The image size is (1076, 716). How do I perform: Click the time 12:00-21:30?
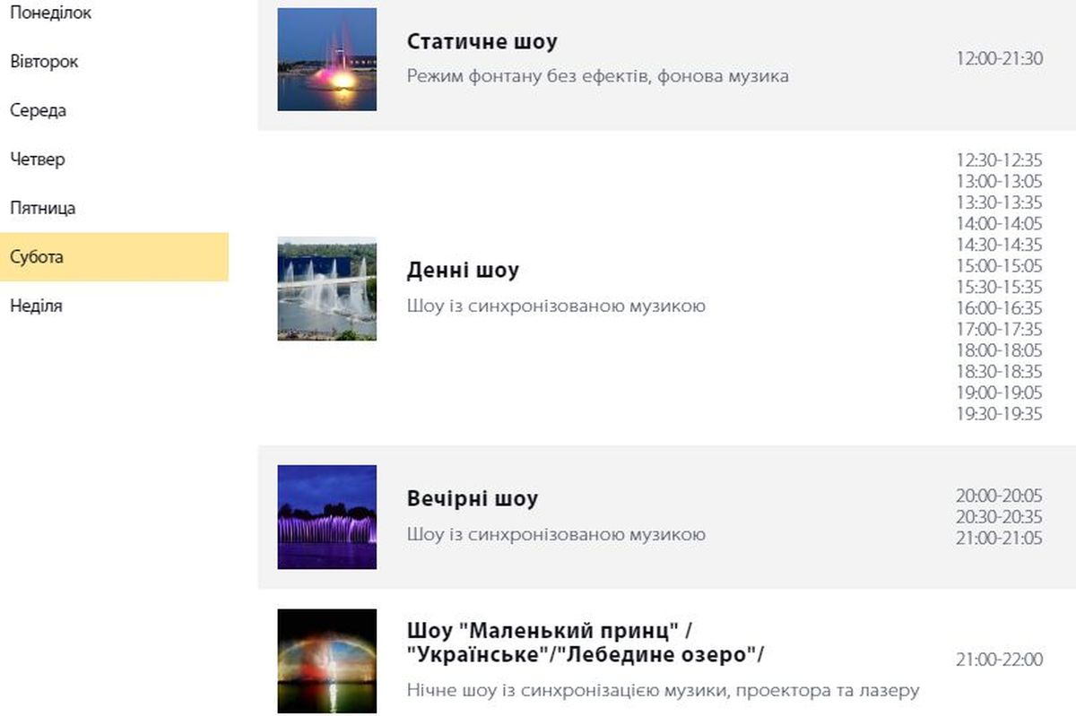pos(999,59)
